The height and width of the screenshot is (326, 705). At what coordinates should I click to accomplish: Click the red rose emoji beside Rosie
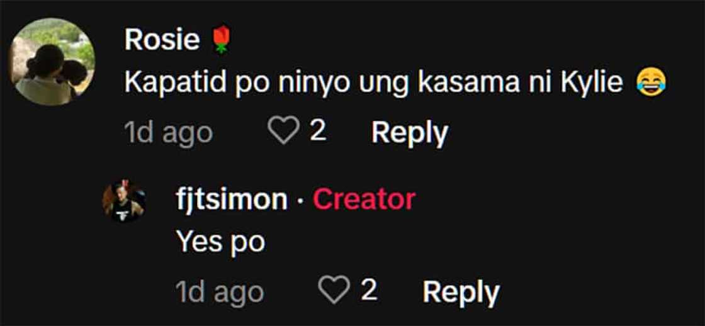[221, 40]
